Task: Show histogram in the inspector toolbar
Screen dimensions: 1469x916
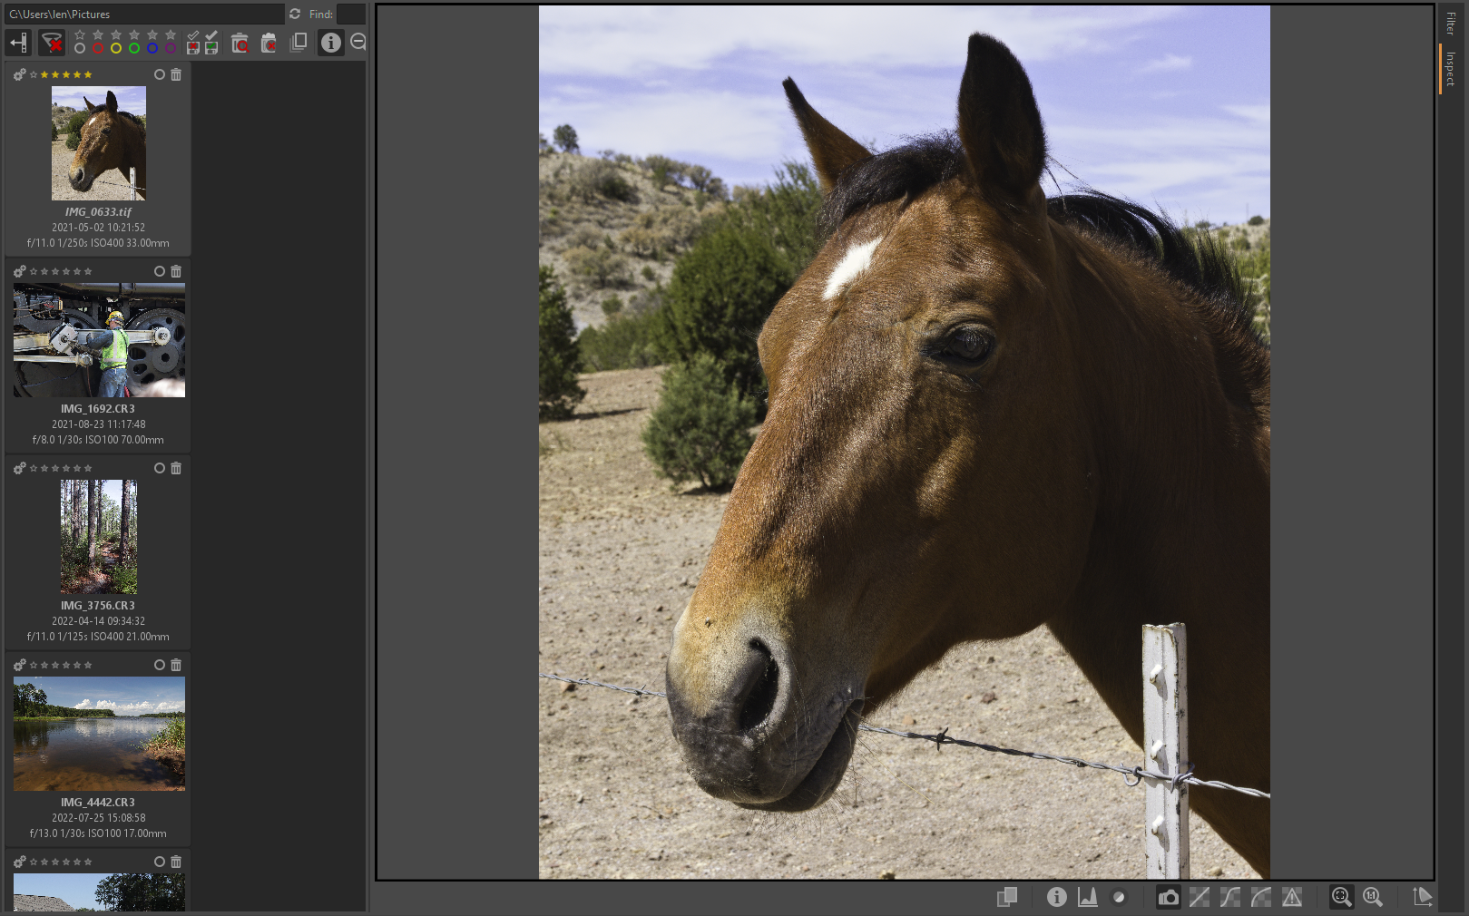Action: [1087, 897]
